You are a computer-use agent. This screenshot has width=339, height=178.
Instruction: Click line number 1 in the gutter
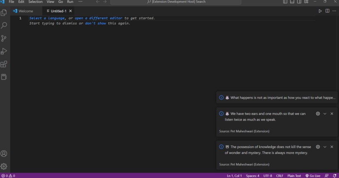point(20,18)
